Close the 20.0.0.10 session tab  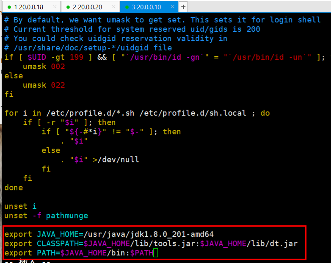tap(172, 7)
